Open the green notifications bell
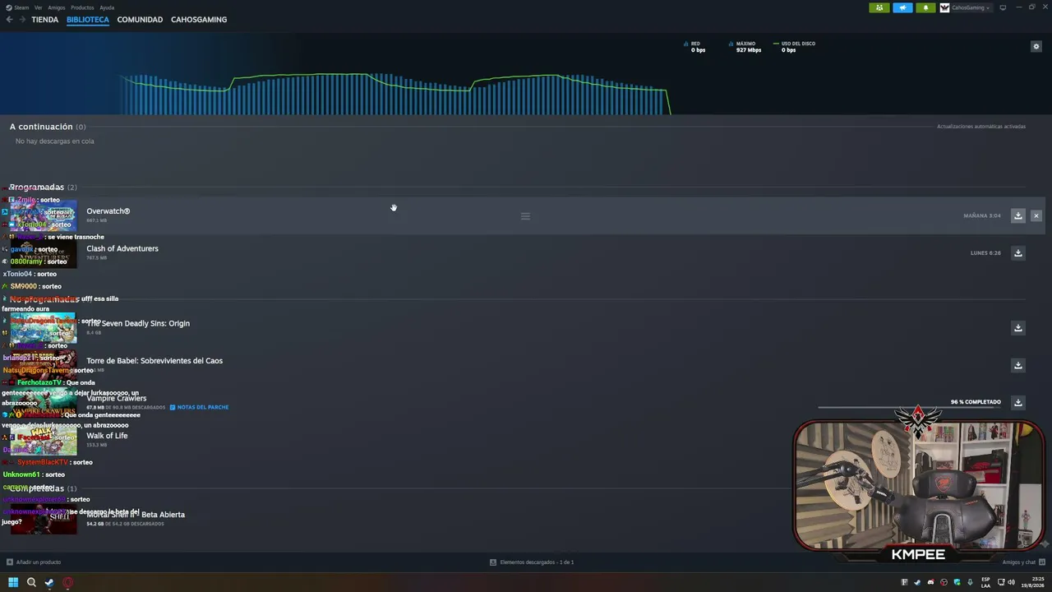The image size is (1052, 592). 925,7
